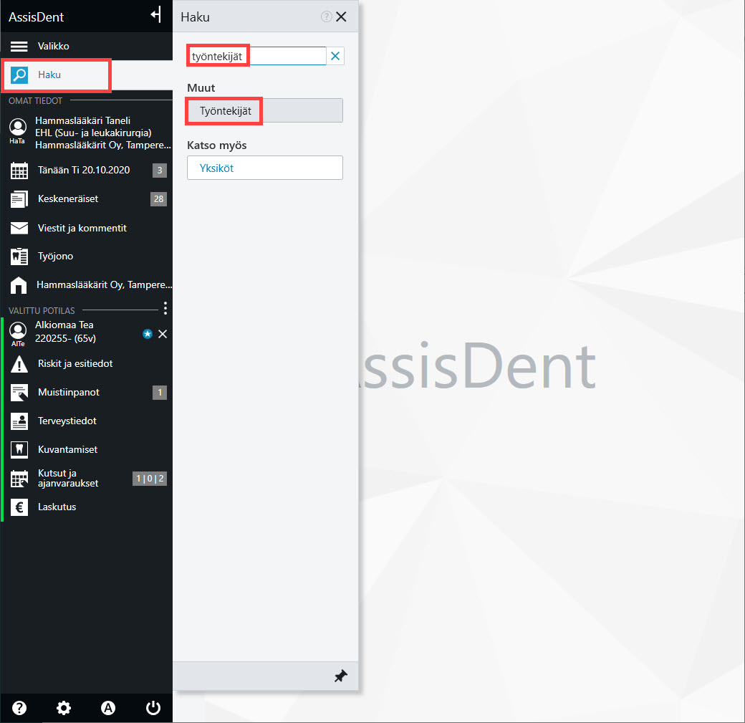745x723 pixels.
Task: Collapse the sidebar with the arrow icon
Action: point(156,15)
